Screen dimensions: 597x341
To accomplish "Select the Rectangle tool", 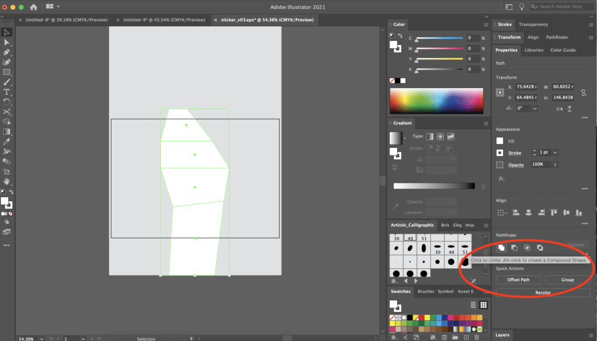I will tap(6, 72).
